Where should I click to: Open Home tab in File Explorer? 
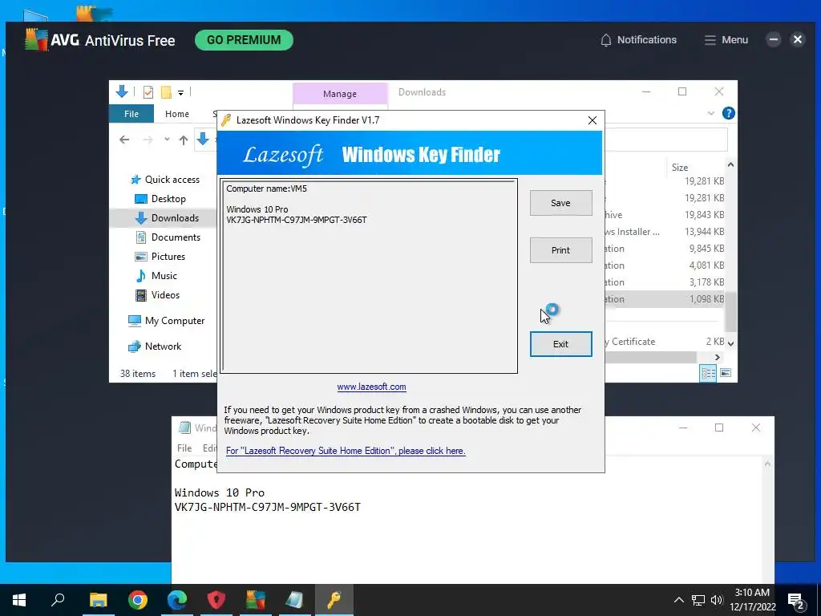(x=177, y=114)
